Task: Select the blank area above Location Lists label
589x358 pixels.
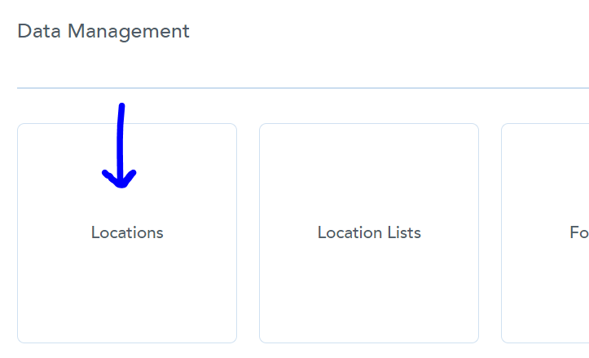Action: click(369, 173)
